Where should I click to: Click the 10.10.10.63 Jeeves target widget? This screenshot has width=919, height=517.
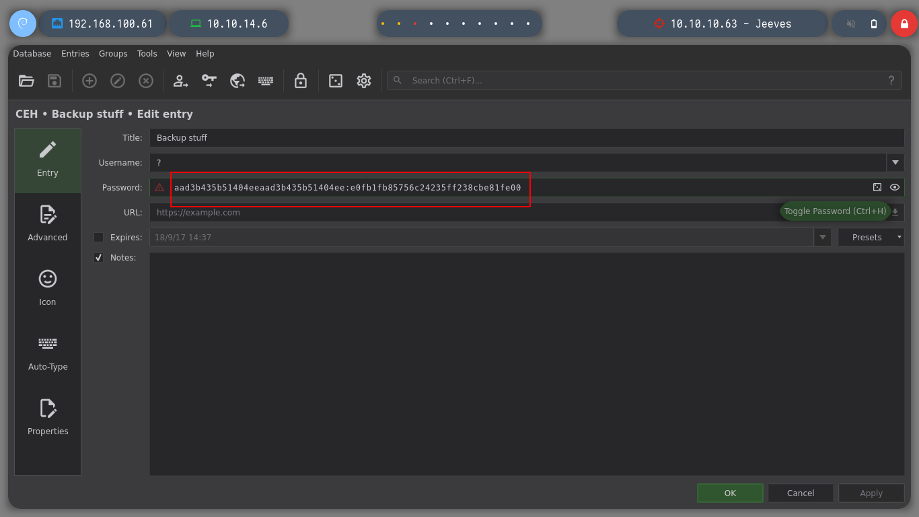pos(723,24)
